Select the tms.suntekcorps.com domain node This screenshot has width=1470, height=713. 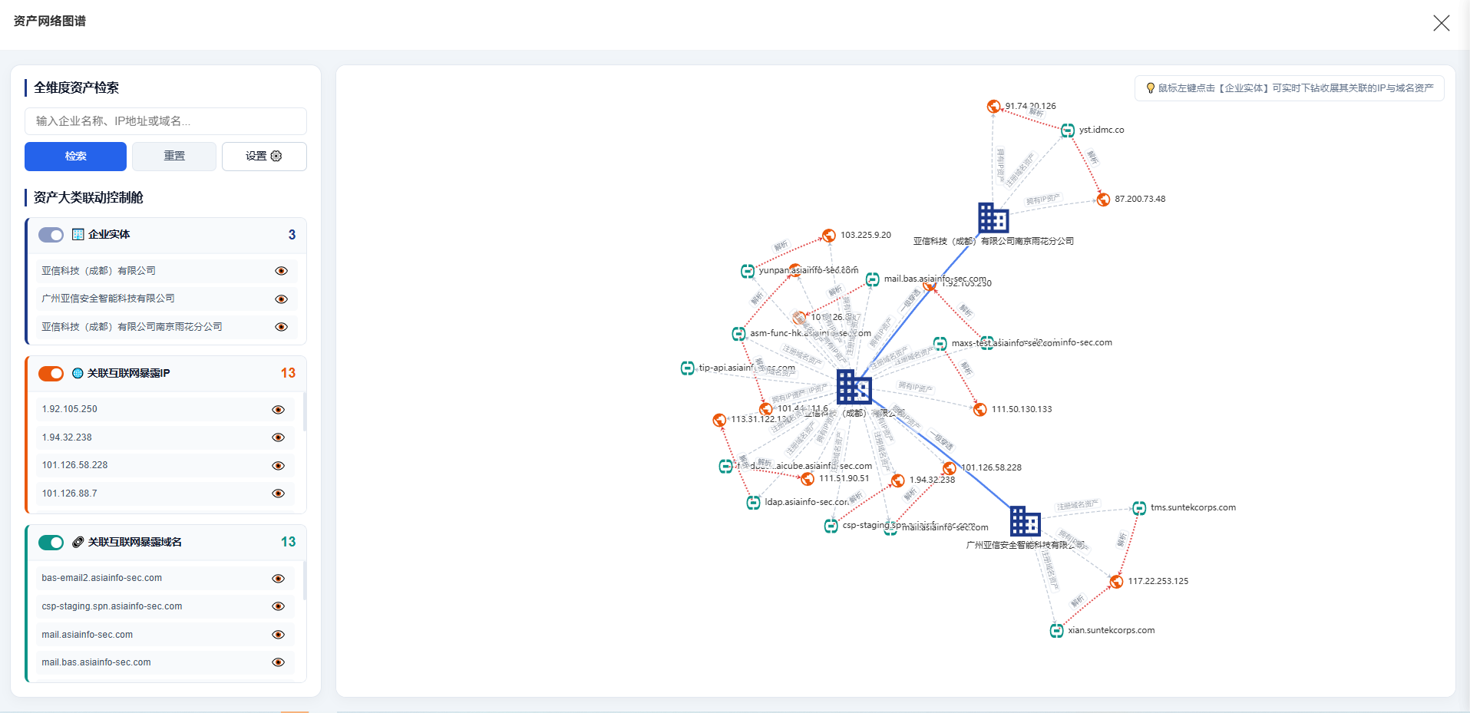coord(1140,508)
